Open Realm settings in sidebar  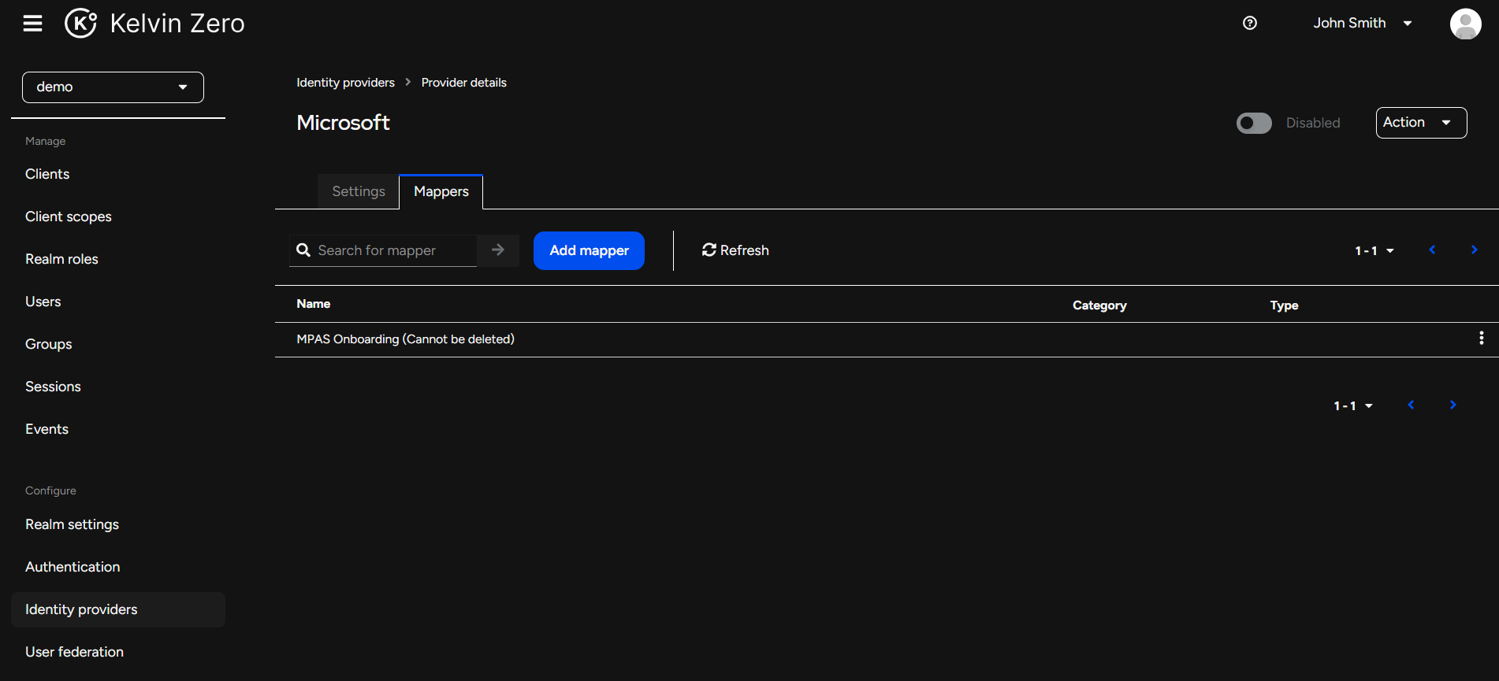[73, 524]
